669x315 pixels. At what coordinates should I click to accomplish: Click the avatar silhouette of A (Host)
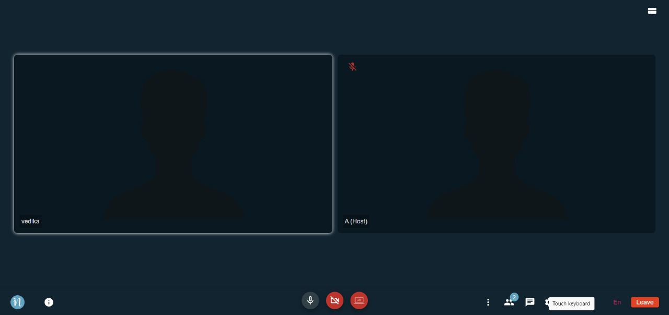point(497,146)
